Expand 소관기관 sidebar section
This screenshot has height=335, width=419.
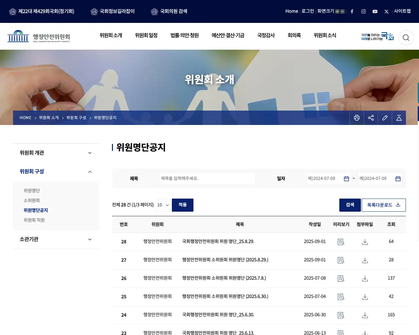(56, 239)
